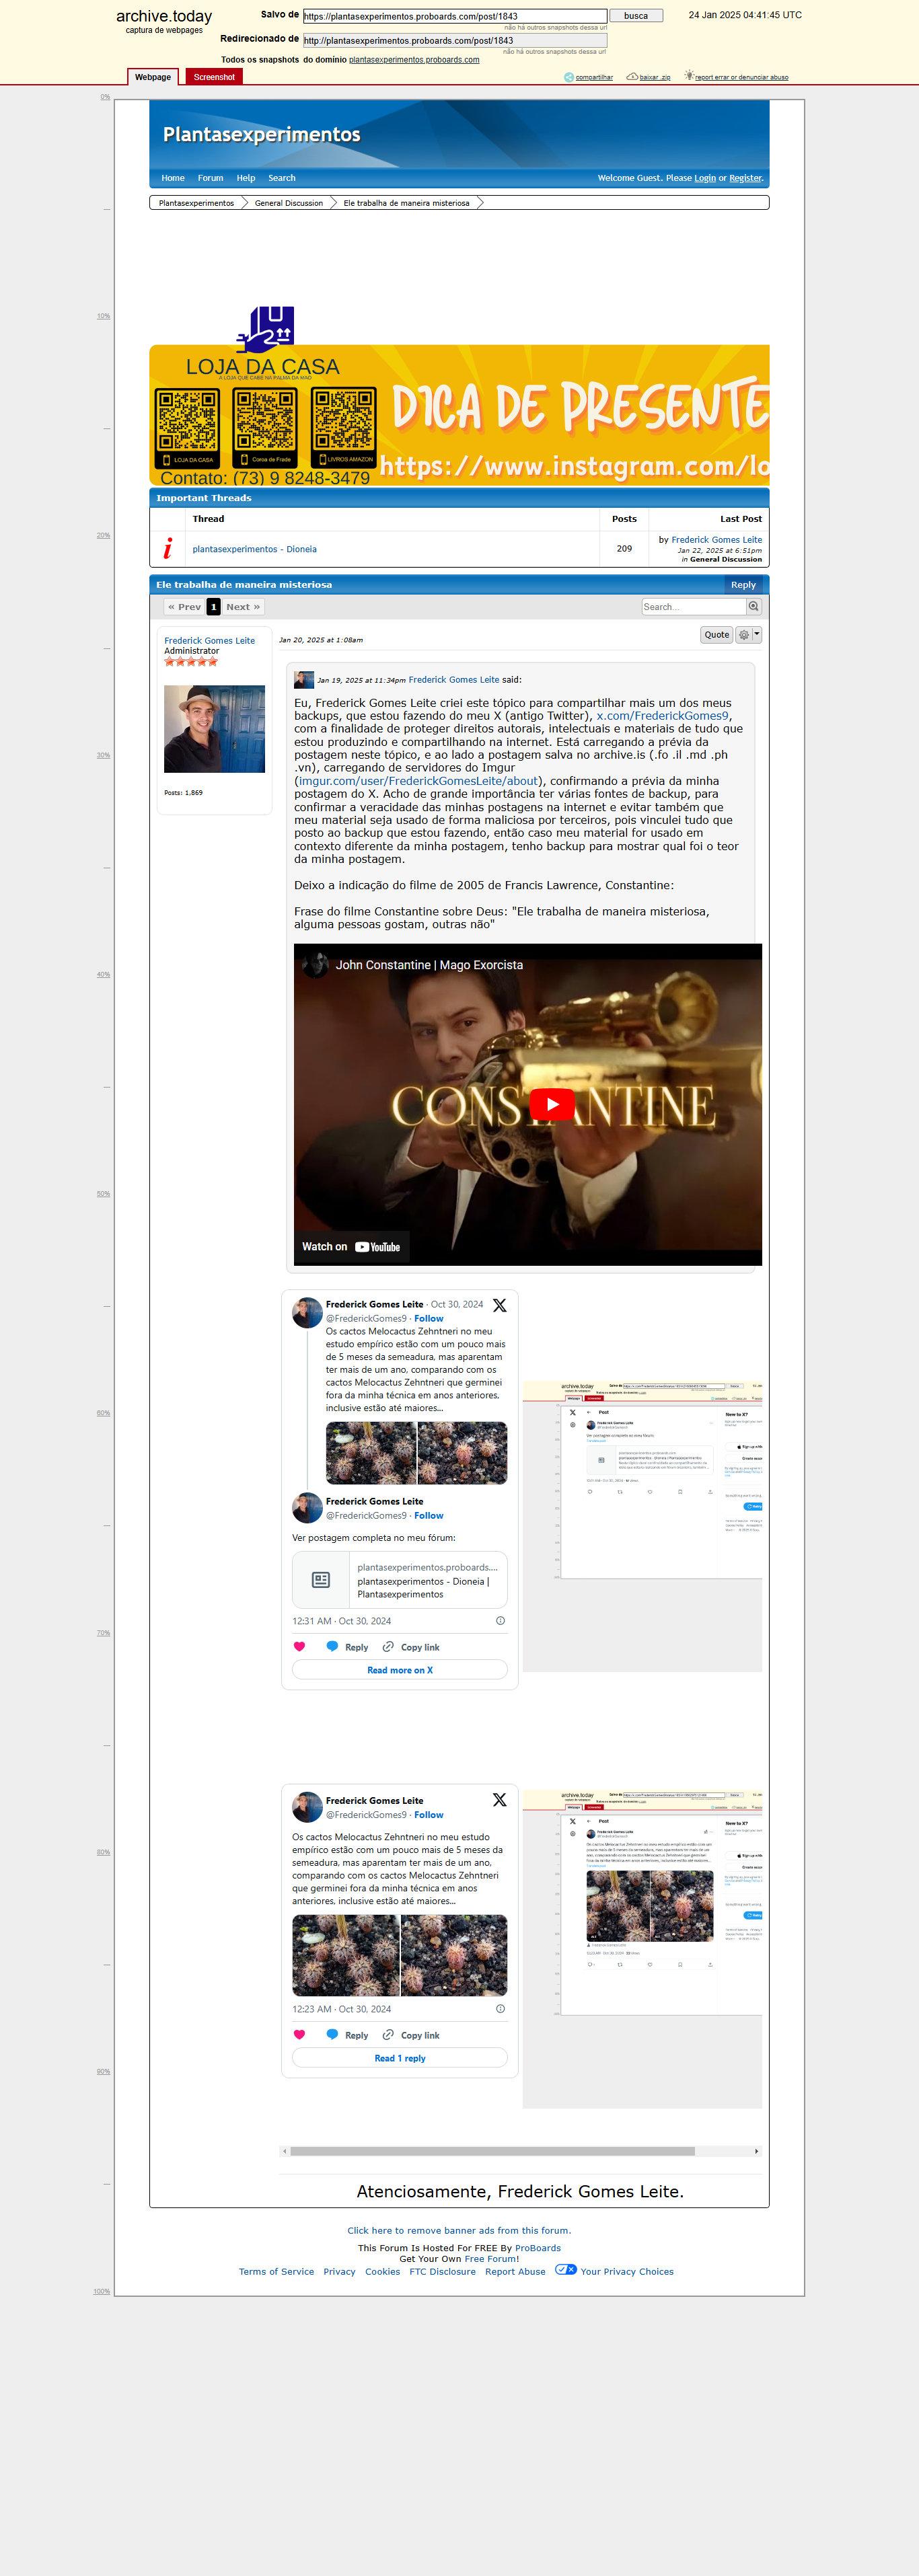Click Report Abuse footer link
The image size is (919, 2576).
(515, 2272)
